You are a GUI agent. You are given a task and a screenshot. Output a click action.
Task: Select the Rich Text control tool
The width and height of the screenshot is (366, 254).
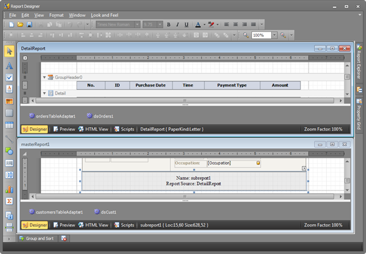point(9,89)
